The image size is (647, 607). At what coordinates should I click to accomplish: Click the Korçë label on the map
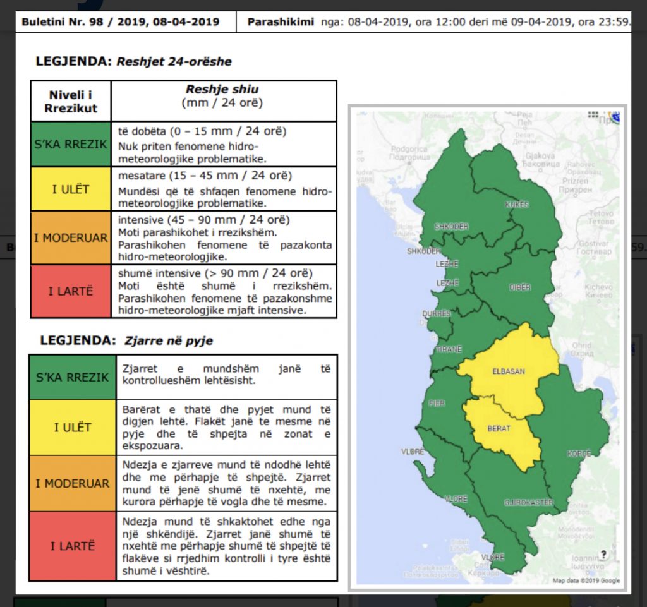pyautogui.click(x=579, y=454)
